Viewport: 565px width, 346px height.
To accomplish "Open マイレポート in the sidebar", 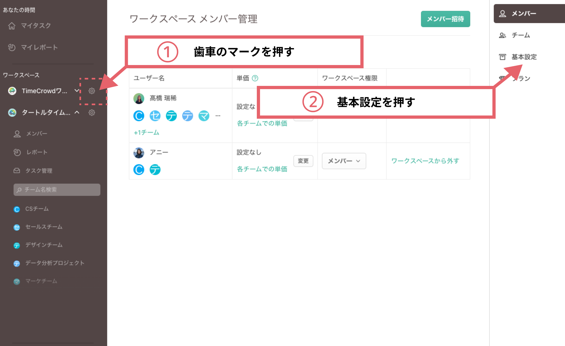I will pyautogui.click(x=39, y=47).
